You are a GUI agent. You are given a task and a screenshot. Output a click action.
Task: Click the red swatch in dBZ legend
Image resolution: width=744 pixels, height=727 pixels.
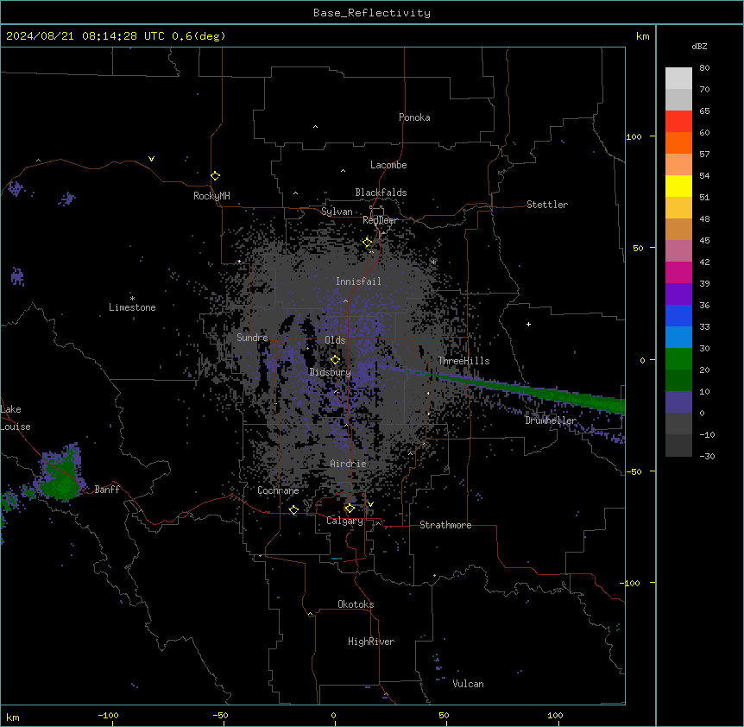[678, 122]
